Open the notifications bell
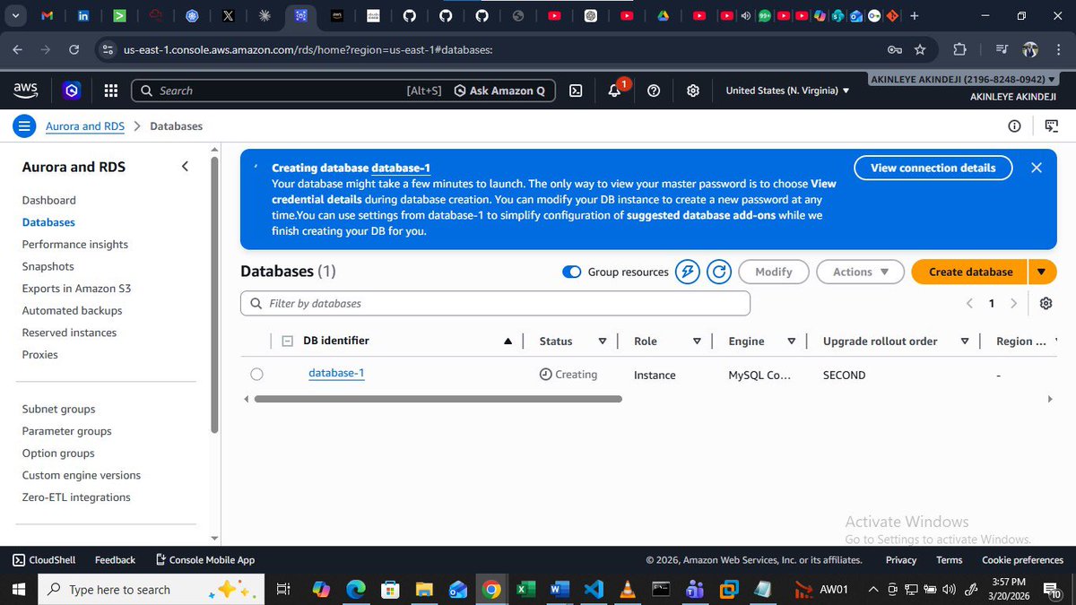Viewport: 1076px width, 605px height. click(614, 91)
